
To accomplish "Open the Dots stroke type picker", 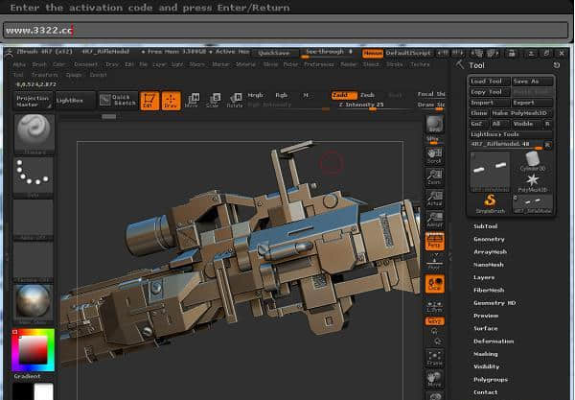I will pos(32,175).
